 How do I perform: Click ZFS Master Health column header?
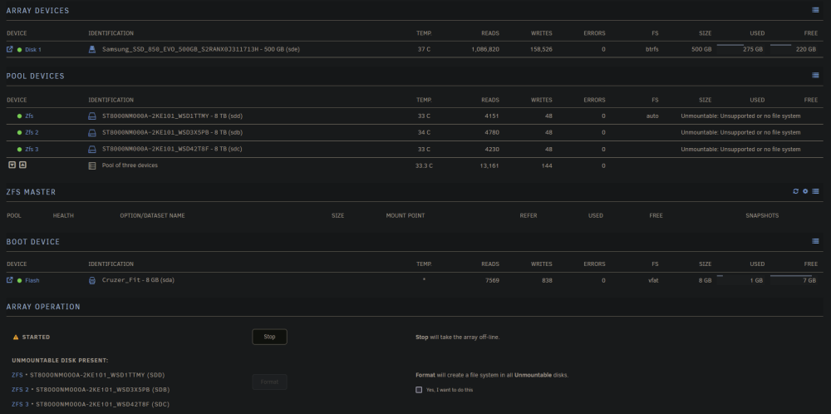tap(63, 216)
